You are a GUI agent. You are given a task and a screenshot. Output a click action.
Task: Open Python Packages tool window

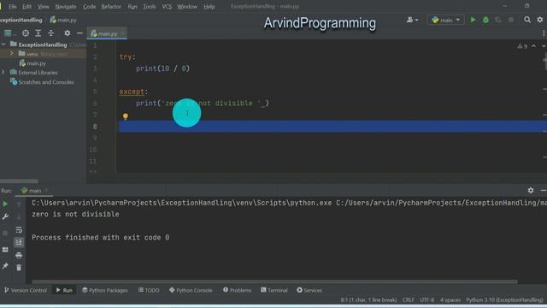(104, 290)
